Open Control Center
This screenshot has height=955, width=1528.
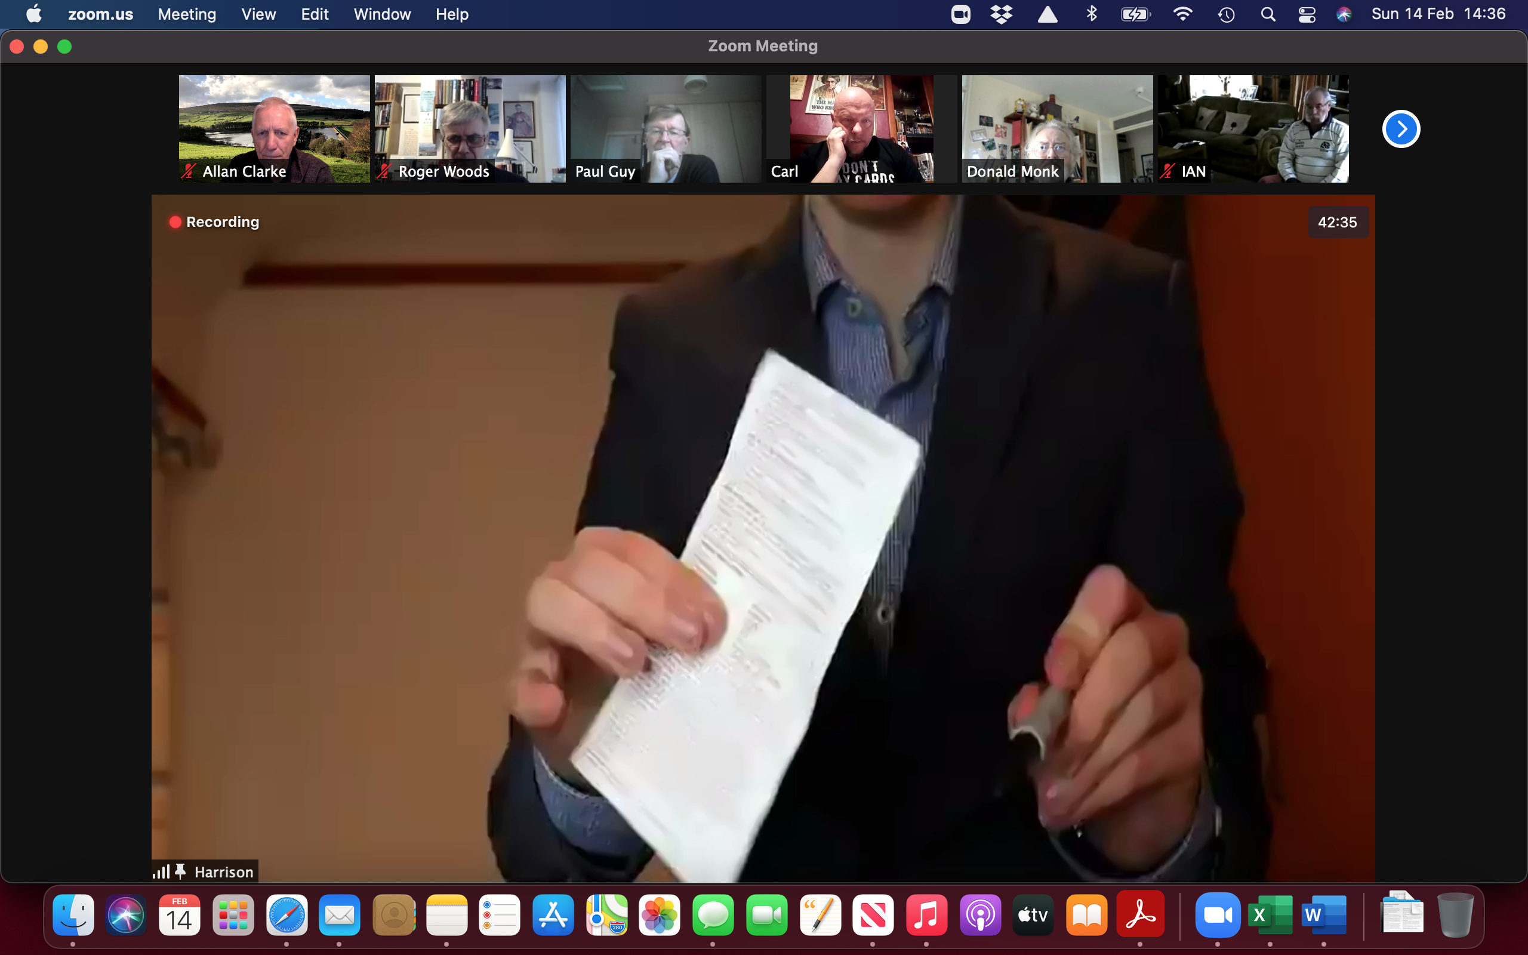(1307, 14)
